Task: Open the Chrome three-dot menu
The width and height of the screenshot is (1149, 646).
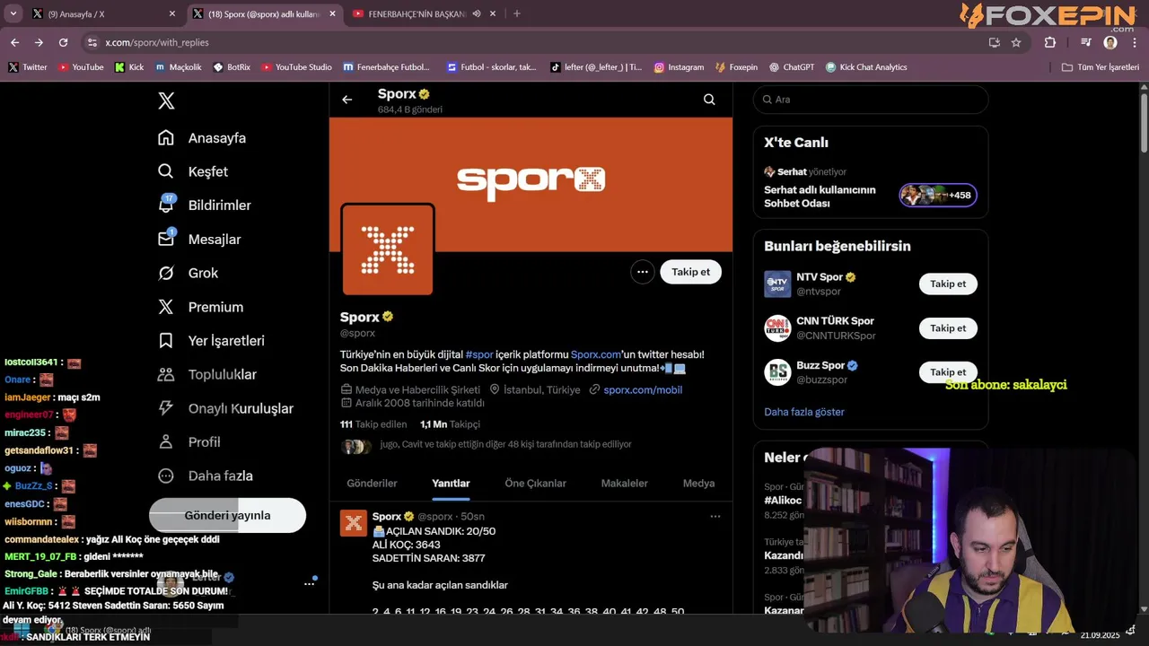Action: click(x=1135, y=42)
